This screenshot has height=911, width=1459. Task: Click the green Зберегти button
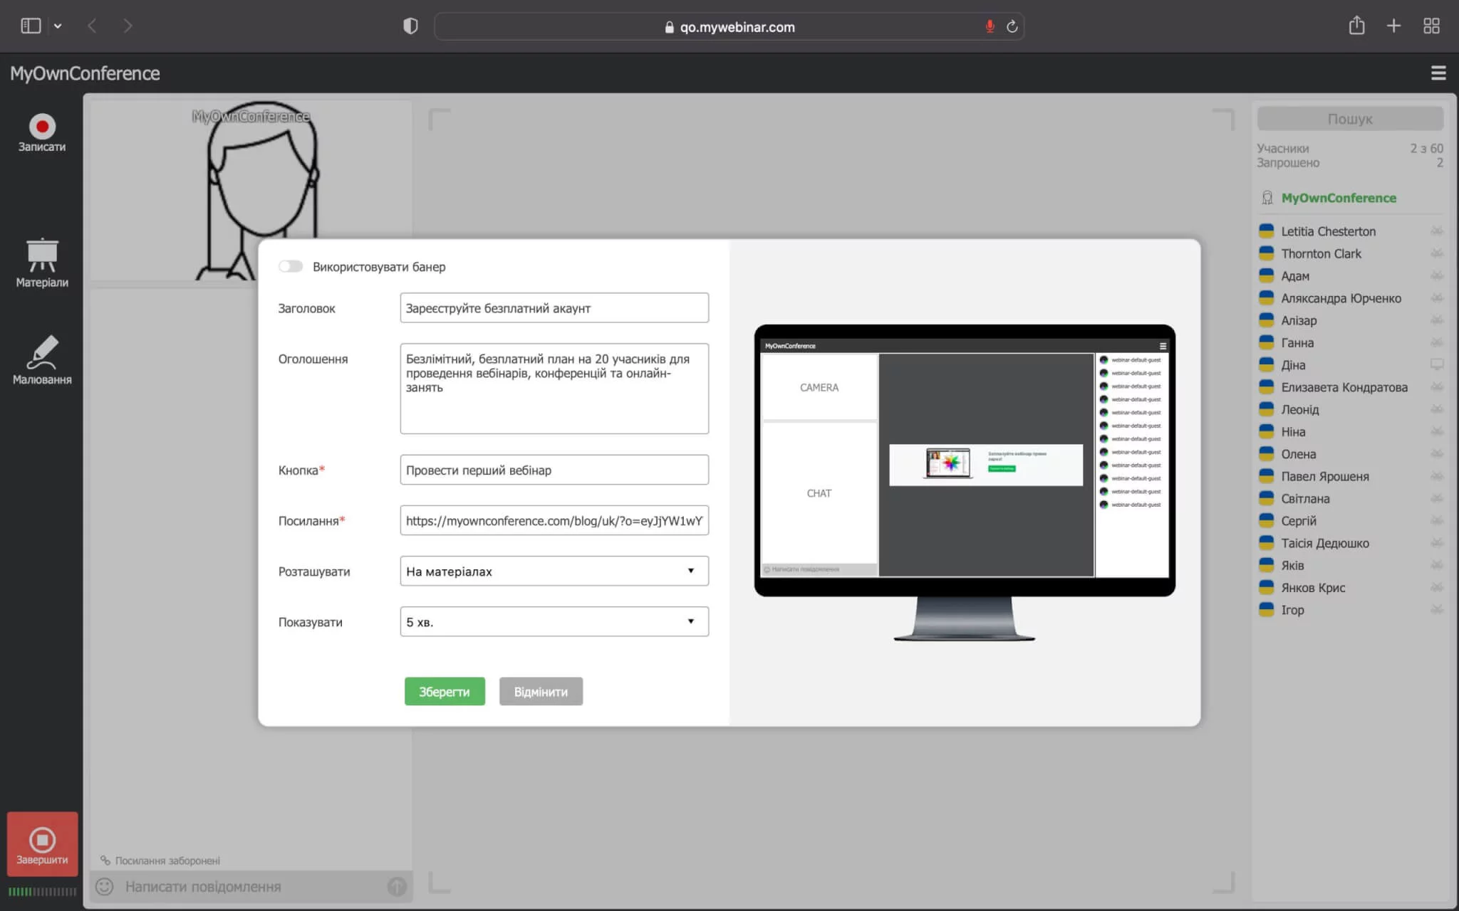445,691
